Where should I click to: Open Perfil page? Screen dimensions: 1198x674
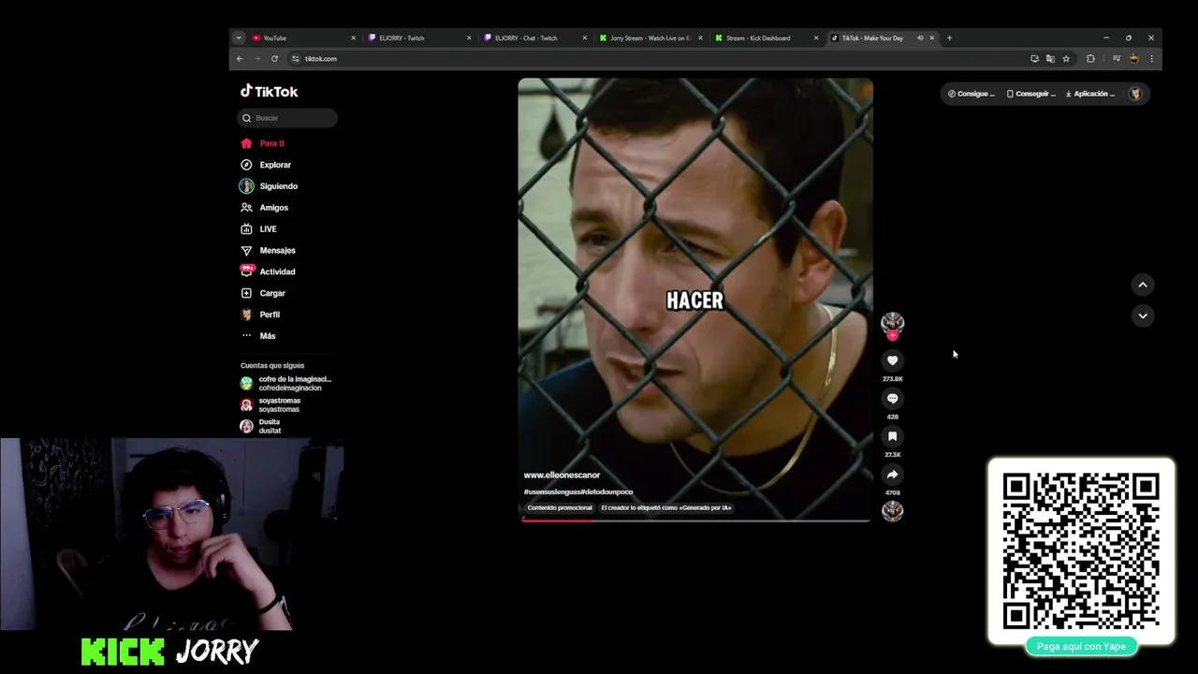260,315
